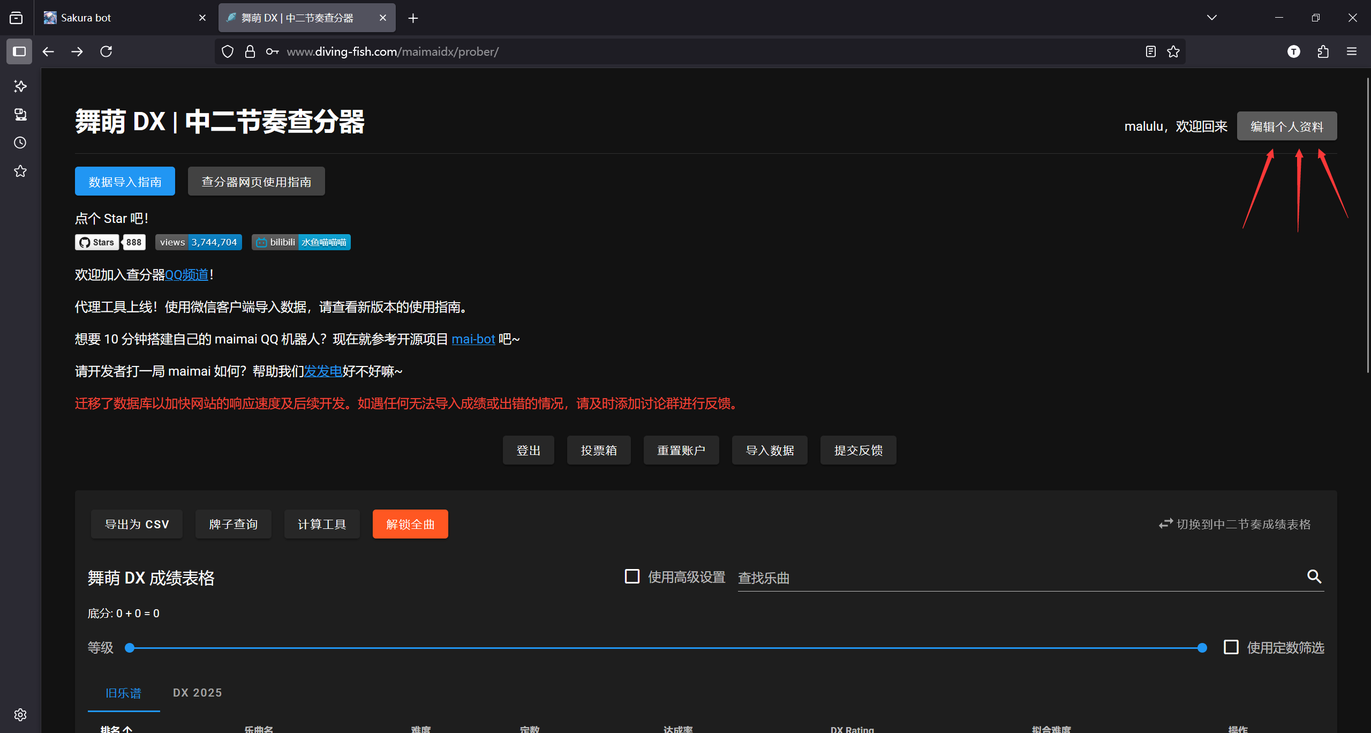Screen dimensions: 1371x733
Task: Toggle the browser sidebar panel button
Action: click(x=19, y=51)
